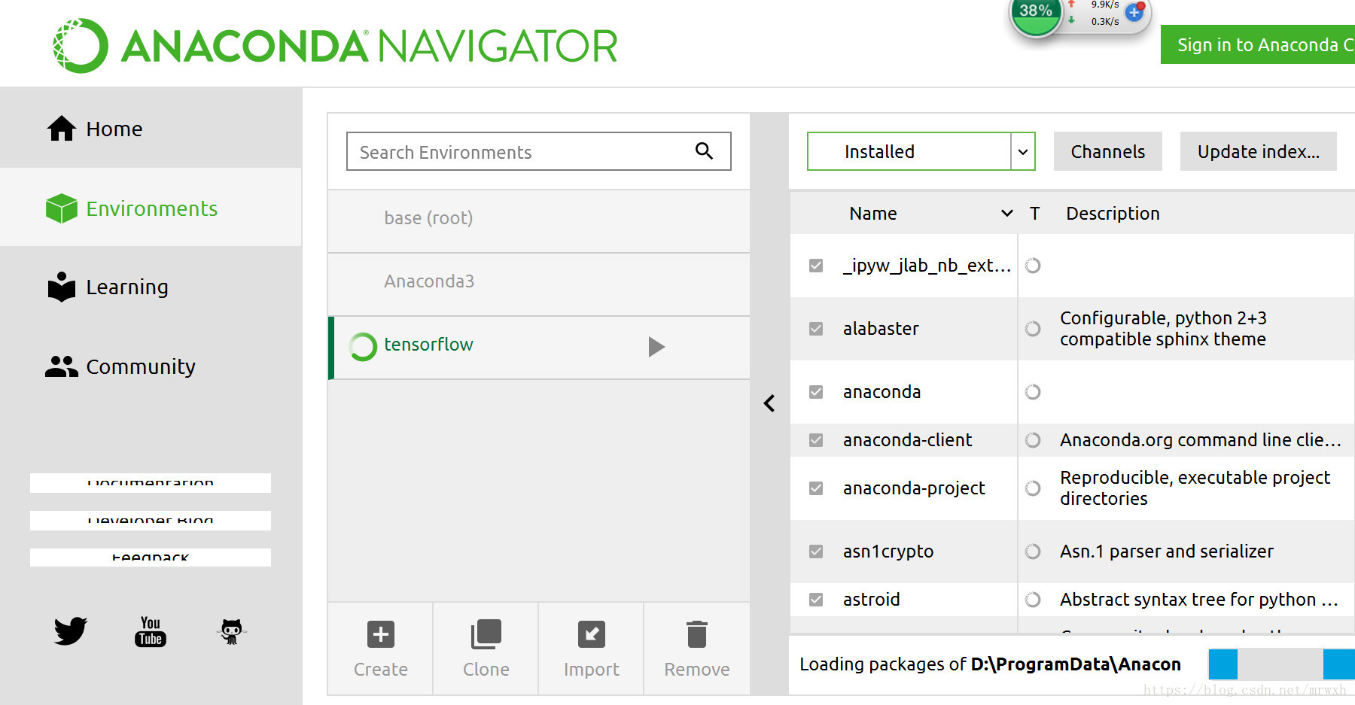Image resolution: width=1355 pixels, height=705 pixels.
Task: Click the alabaster type circle icon
Action: [x=1033, y=329]
